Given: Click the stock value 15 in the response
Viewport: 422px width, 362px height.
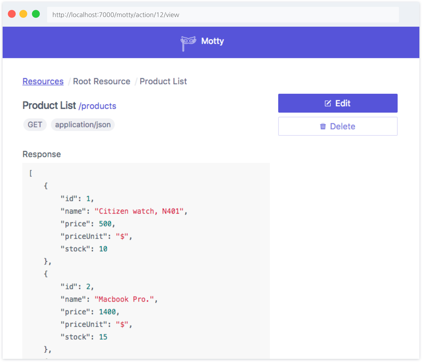Looking at the screenshot, I should click(x=103, y=337).
